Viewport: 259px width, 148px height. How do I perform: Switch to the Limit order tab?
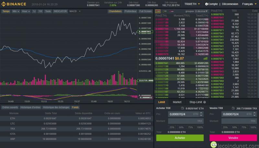(162, 102)
